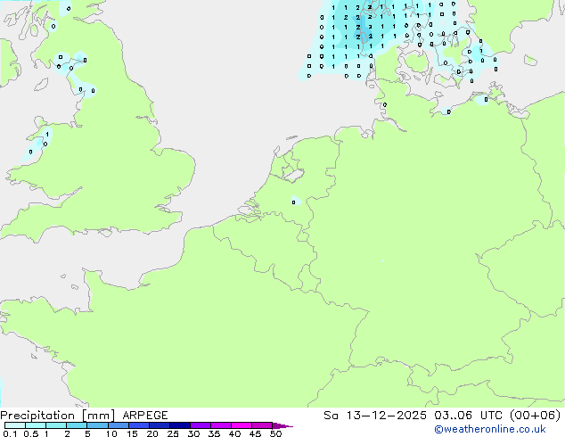Screen dimensions: 565x437
Task: Click the precipitation marker at top-left over Scotland
Action: point(69,9)
